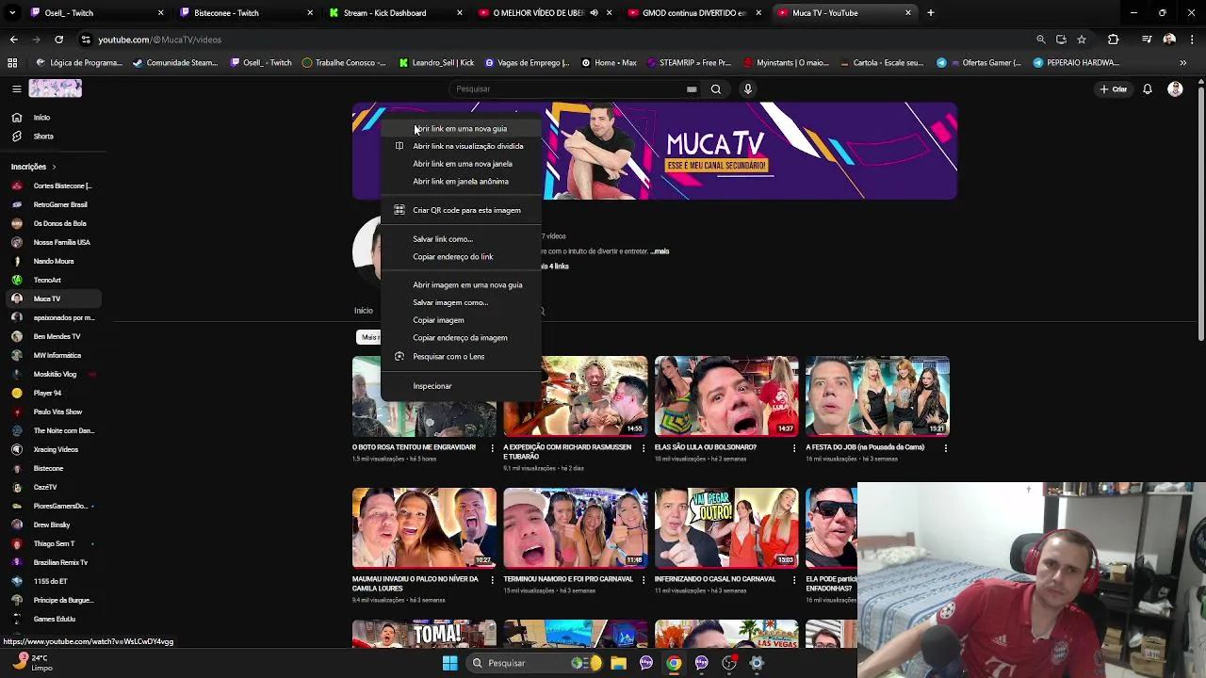This screenshot has height=678, width=1206.
Task: Click the address bar URL
Action: (159, 40)
